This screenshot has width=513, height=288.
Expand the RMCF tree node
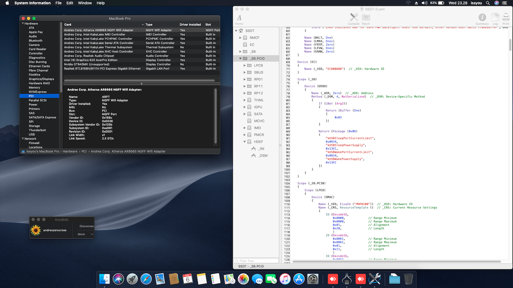[x=240, y=37]
